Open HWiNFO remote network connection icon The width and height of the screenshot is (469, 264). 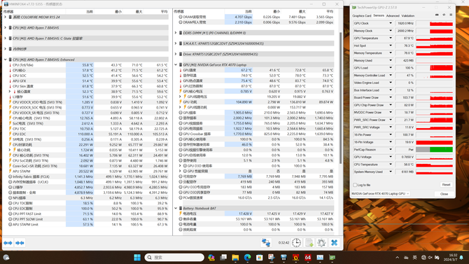pyautogui.click(x=266, y=243)
